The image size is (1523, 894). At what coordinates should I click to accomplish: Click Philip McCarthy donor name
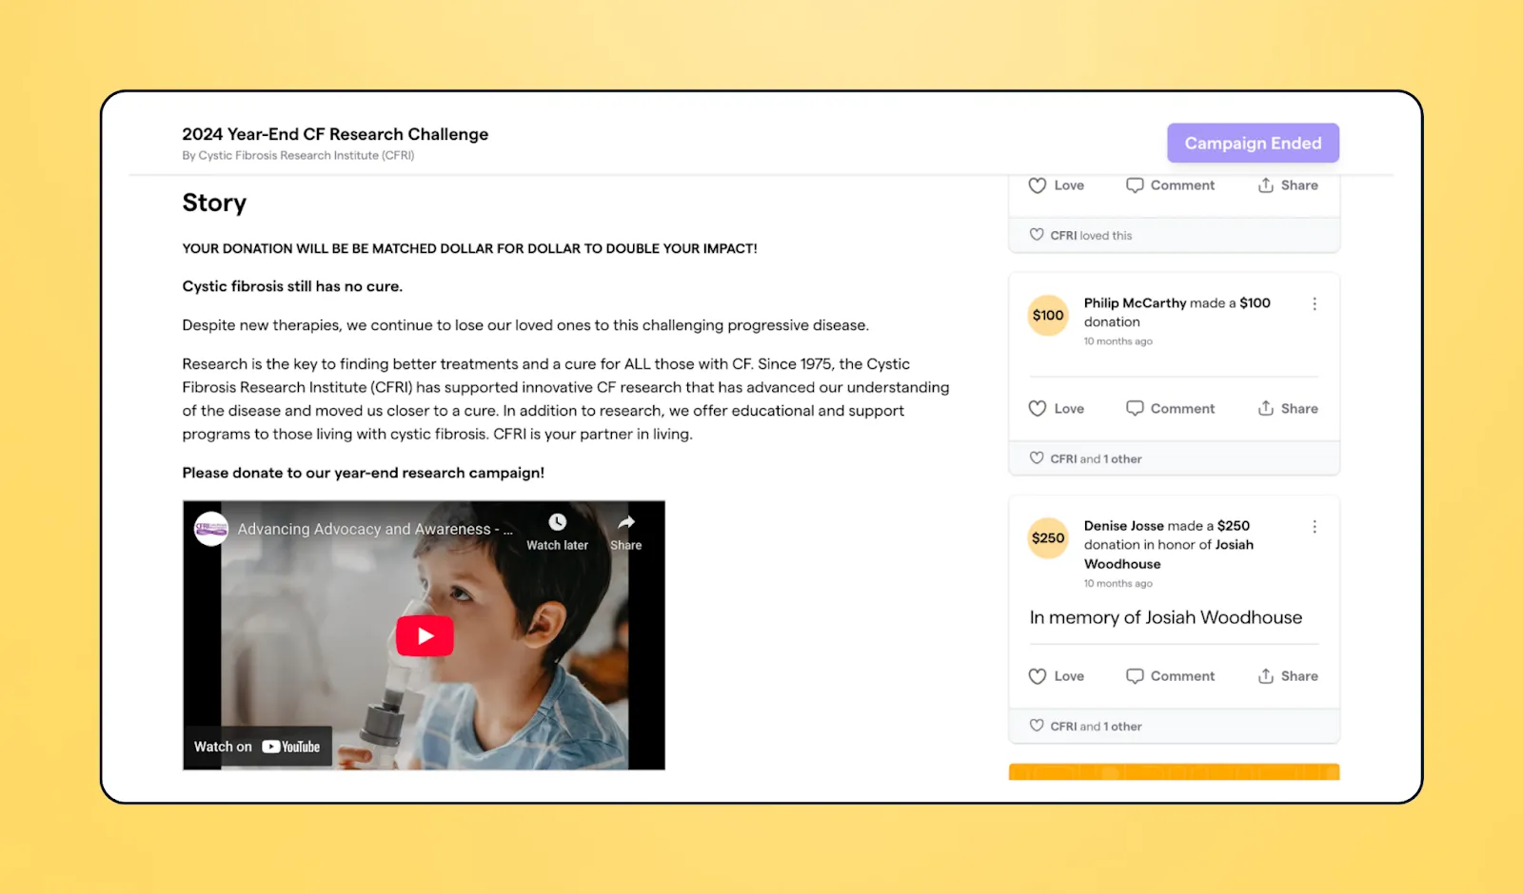tap(1135, 302)
